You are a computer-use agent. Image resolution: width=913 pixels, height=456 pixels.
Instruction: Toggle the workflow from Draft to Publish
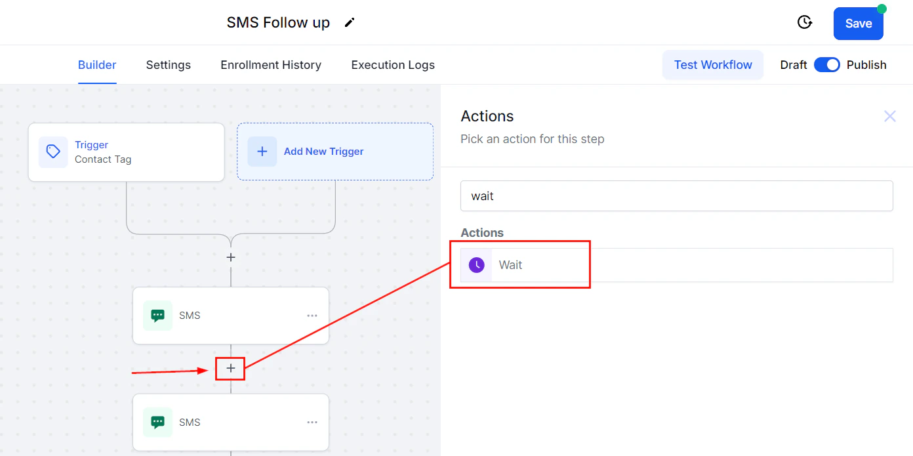tap(827, 64)
